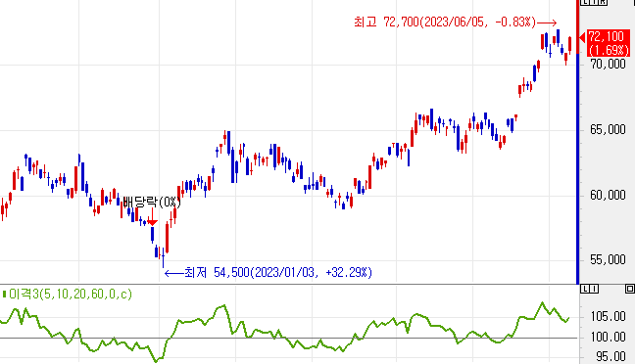Click the 60,000 price axis value

608,196
